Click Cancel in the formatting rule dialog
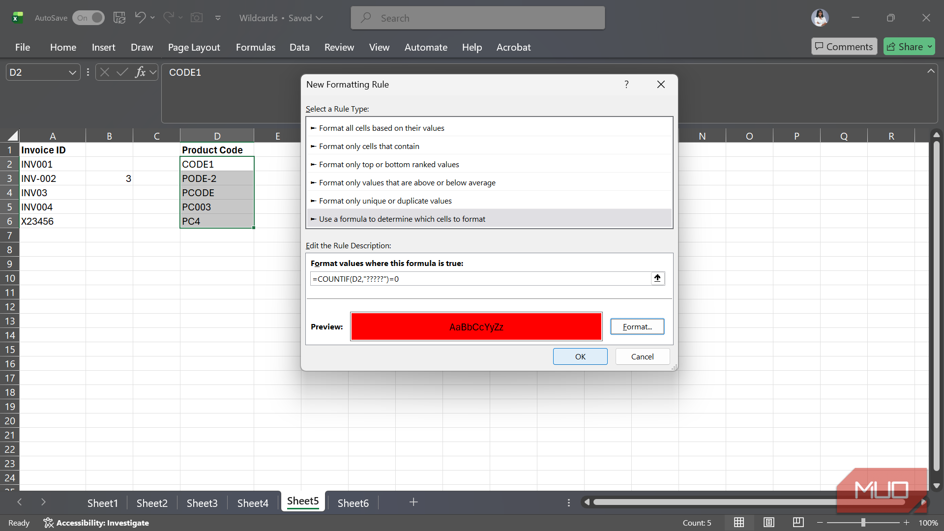 [642, 356]
